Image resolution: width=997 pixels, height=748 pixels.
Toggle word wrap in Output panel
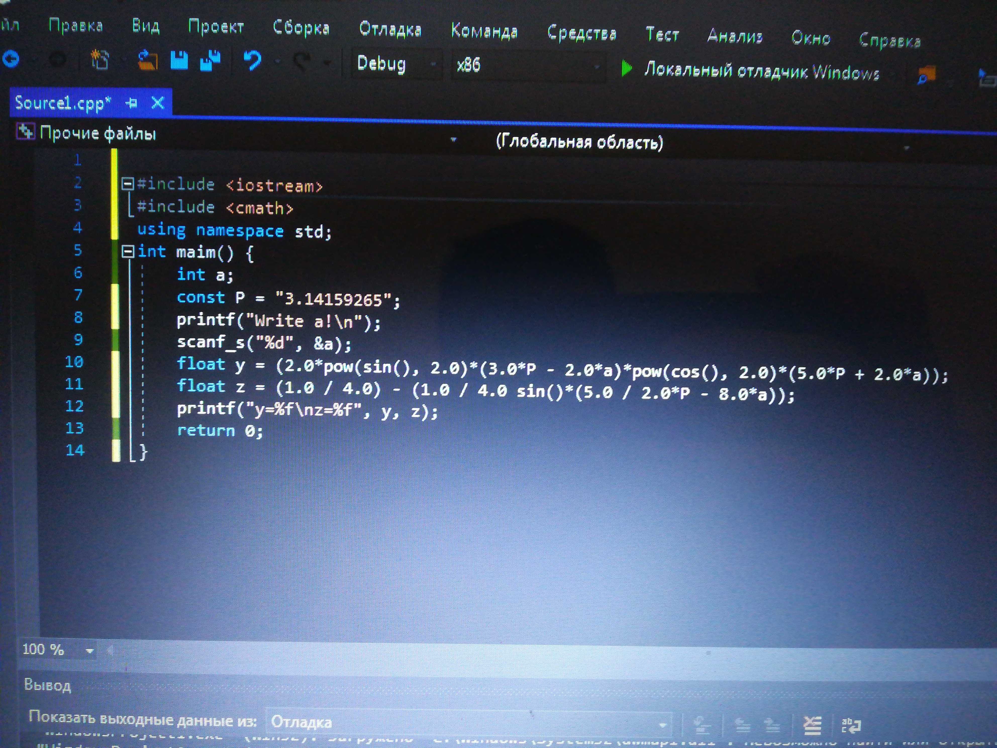point(851,725)
